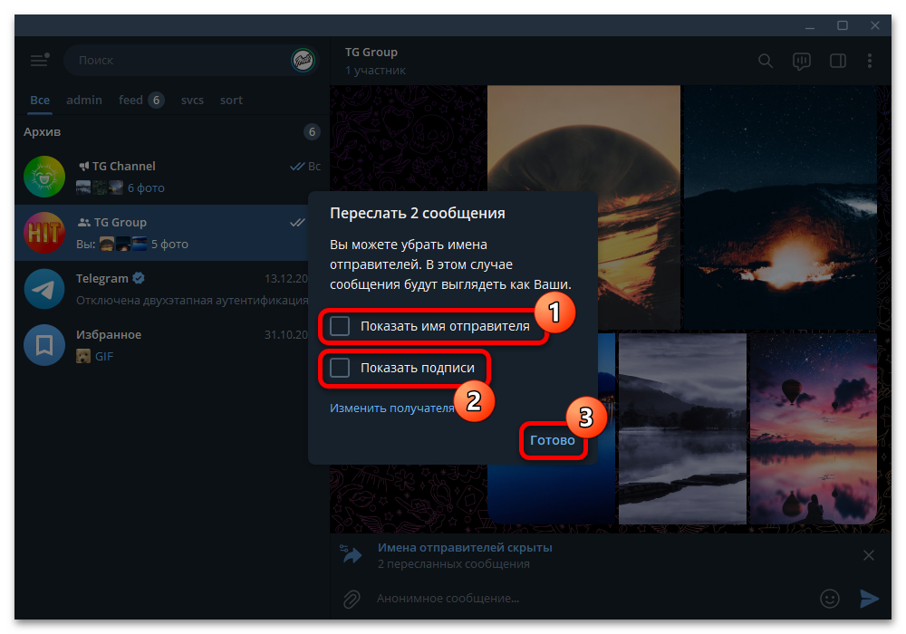Search messages in TG Group chat
This screenshot has width=906, height=634.
(765, 61)
